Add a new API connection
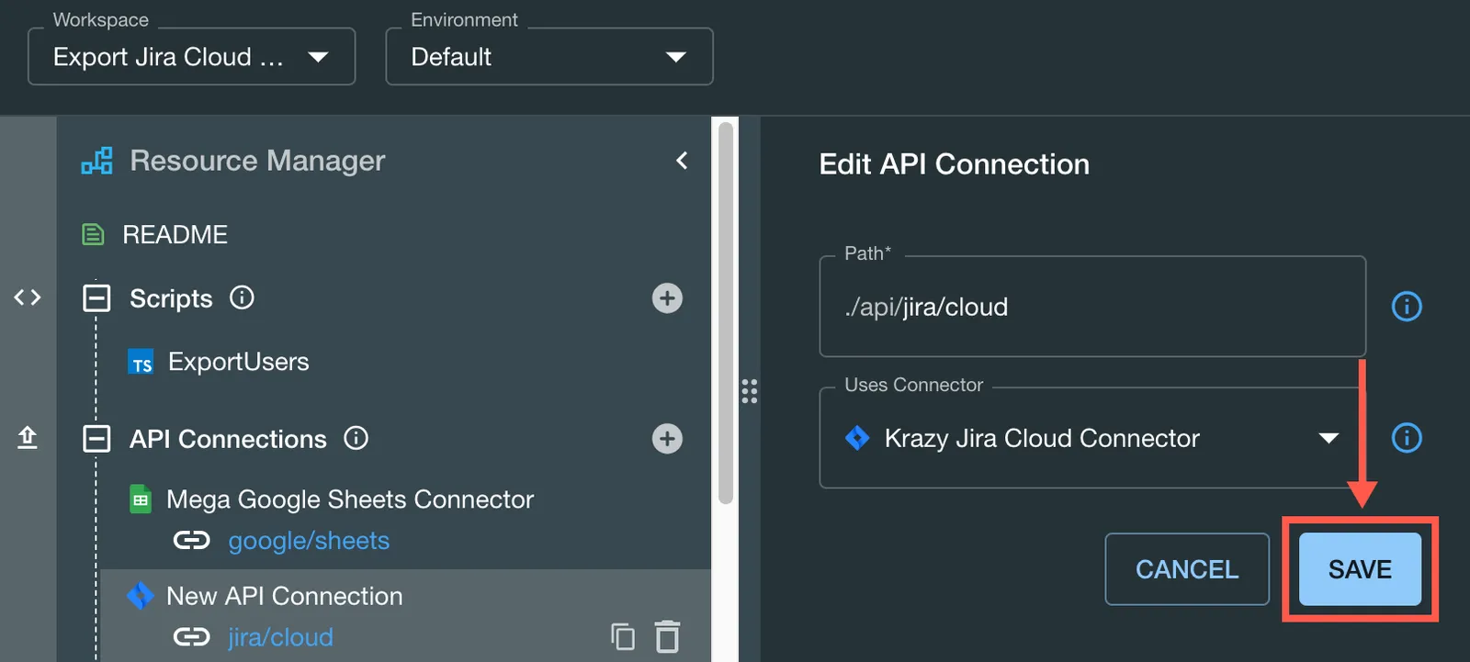 tap(667, 439)
